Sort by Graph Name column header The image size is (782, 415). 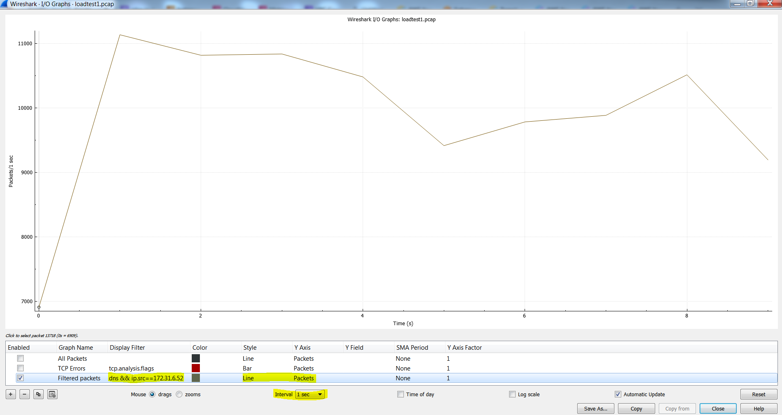pos(76,348)
